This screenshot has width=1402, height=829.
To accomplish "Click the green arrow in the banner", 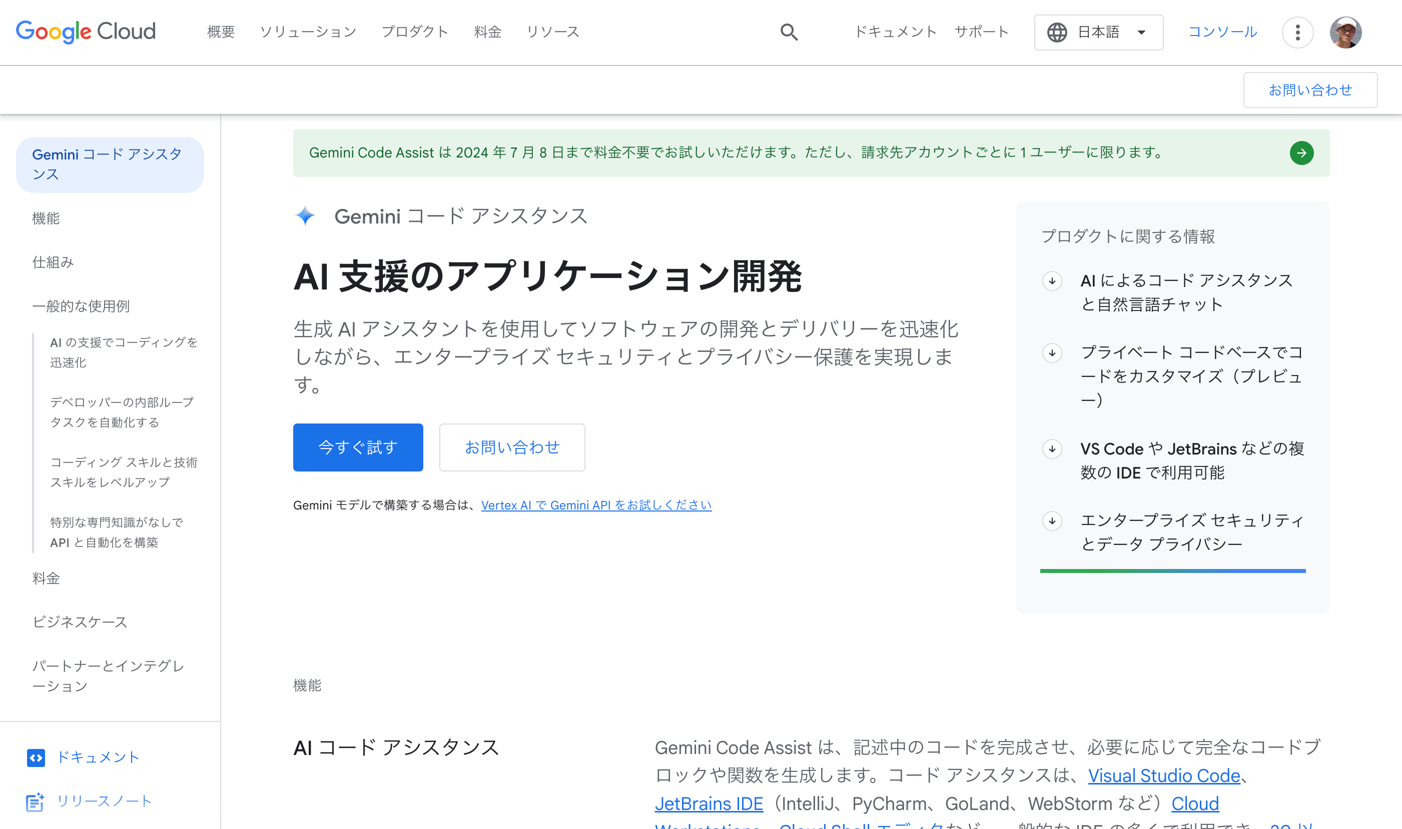I will coord(1301,152).
